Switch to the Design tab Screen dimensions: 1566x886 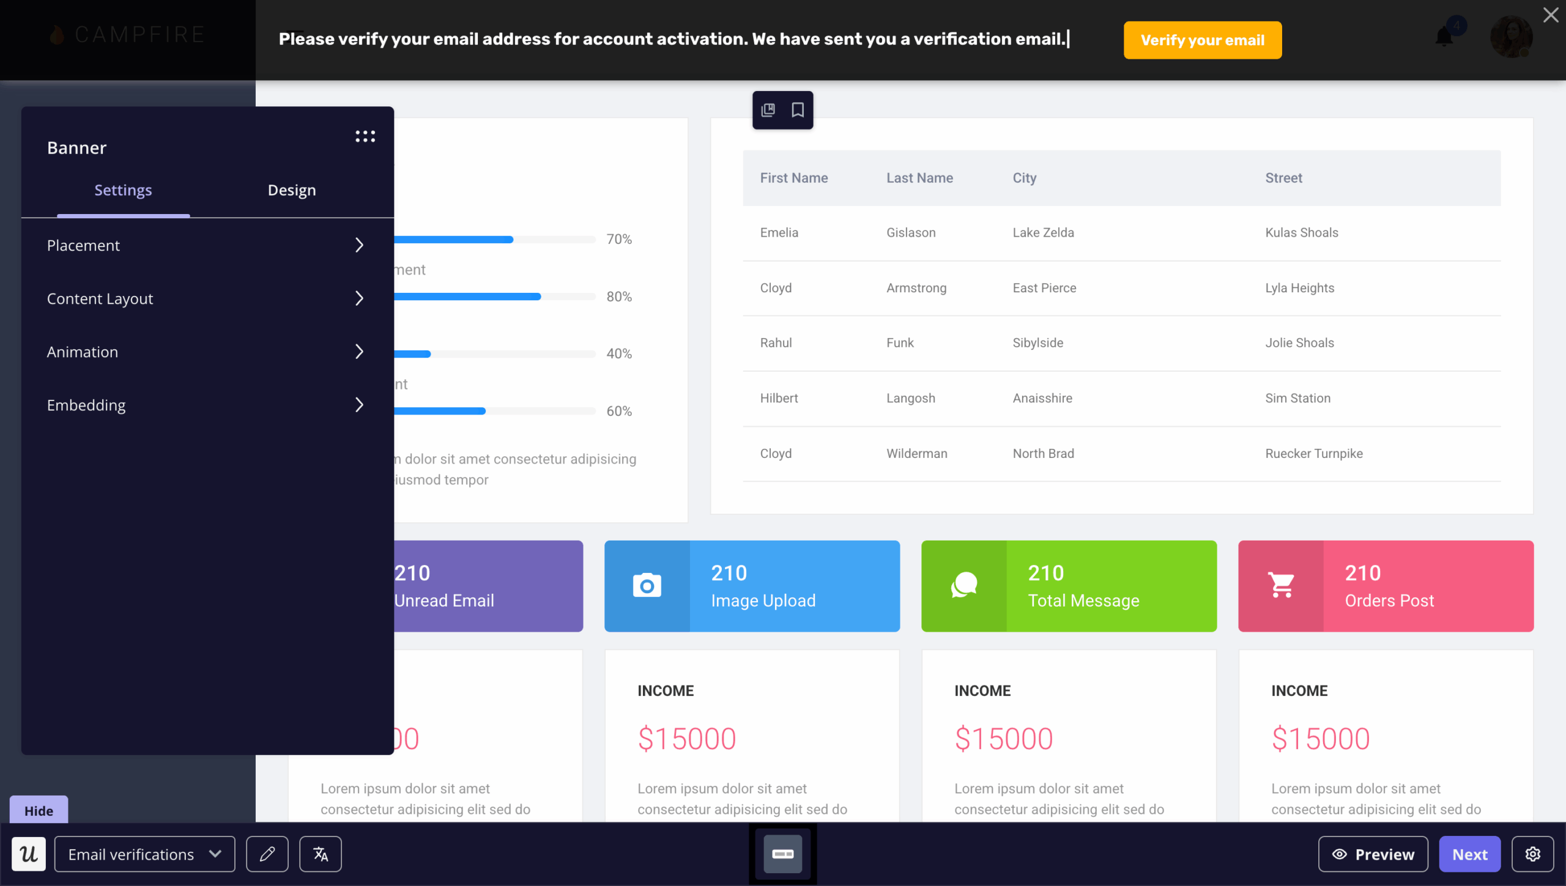(x=291, y=190)
